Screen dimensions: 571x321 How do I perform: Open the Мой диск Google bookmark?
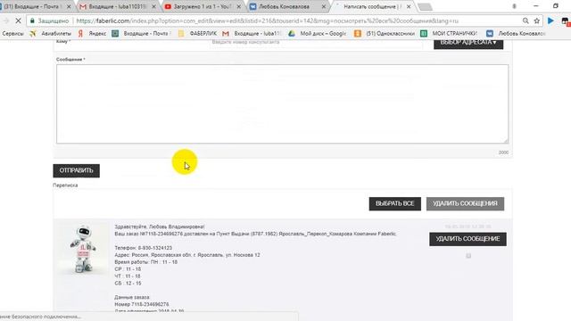(317, 34)
